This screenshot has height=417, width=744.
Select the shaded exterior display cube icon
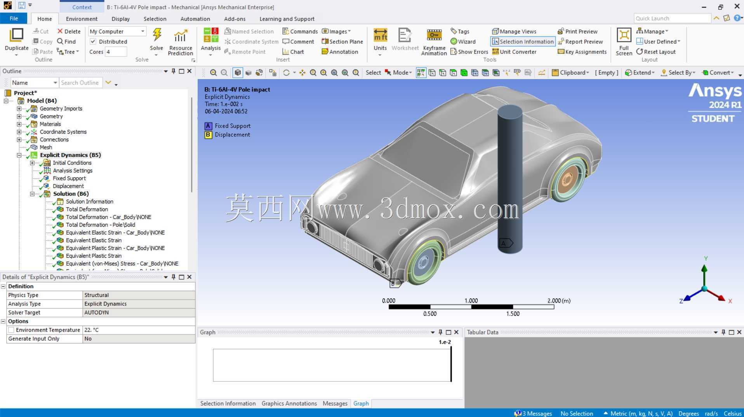(238, 72)
